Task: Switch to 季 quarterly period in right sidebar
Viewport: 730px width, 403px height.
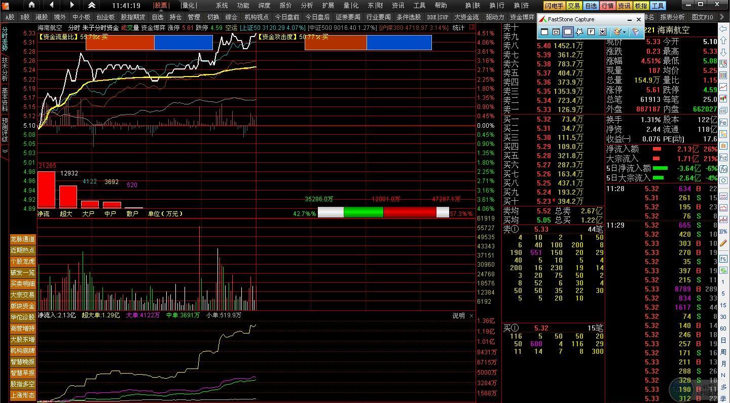Action: (723, 398)
